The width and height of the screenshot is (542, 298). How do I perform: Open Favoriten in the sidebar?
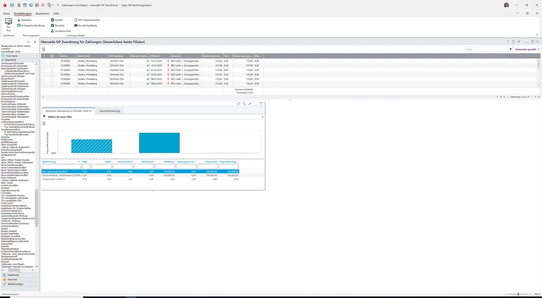19,279
